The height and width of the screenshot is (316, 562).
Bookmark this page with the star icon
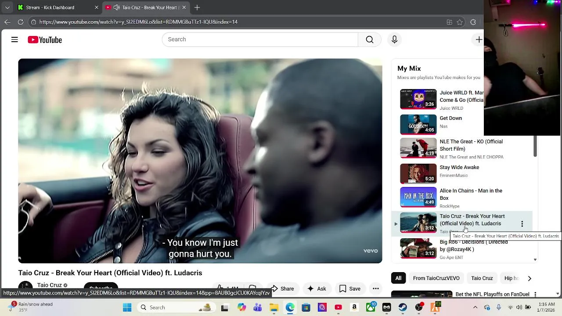pos(460,22)
